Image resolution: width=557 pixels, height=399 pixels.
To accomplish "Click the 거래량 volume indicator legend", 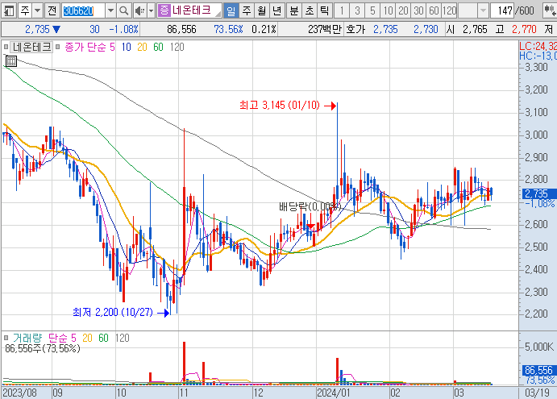I will (x=27, y=338).
